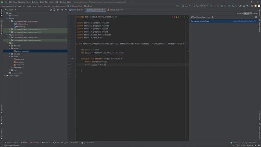The height and width of the screenshot is (147, 261).
Task: Switch editor to Design view mode
Action: pos(254,13)
